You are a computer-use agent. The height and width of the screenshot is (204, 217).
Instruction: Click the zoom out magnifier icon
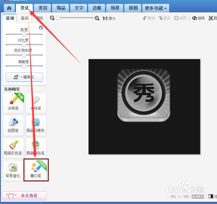pyautogui.click(x=52, y=18)
